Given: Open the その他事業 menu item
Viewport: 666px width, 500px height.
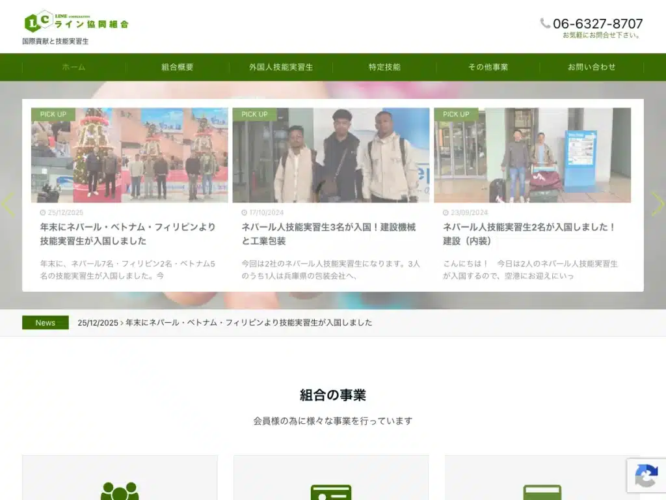Looking at the screenshot, I should pyautogui.click(x=488, y=67).
